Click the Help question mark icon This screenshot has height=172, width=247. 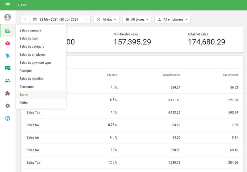(x=8, y=118)
